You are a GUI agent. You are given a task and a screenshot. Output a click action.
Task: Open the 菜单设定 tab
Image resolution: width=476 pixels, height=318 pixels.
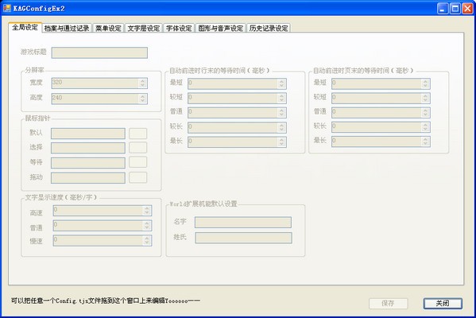click(108, 29)
